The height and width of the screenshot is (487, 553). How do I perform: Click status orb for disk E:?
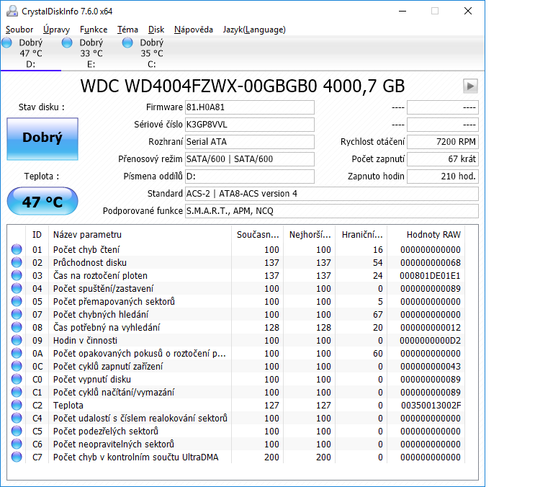click(x=67, y=43)
